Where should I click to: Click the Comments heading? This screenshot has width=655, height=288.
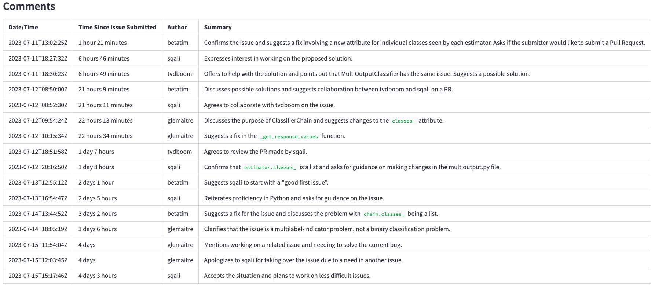(29, 6)
